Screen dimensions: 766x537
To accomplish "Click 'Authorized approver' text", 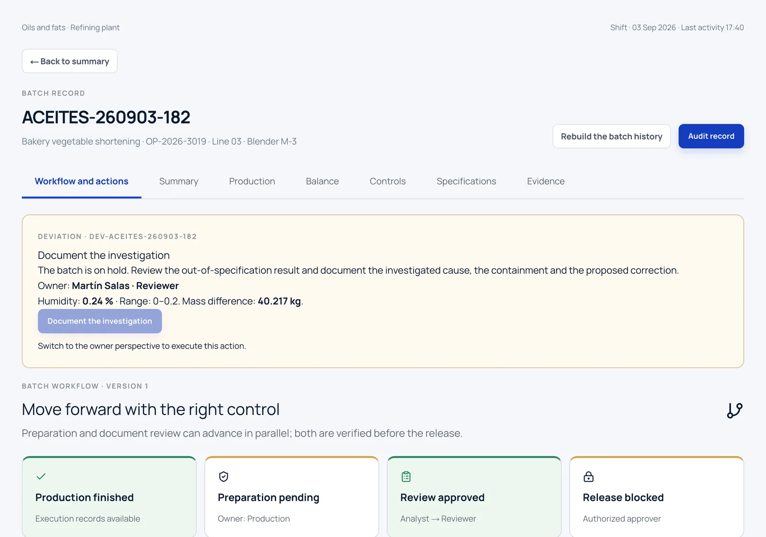I will pyautogui.click(x=621, y=519).
